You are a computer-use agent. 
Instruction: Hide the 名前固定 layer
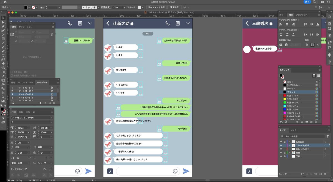tap(281, 141)
